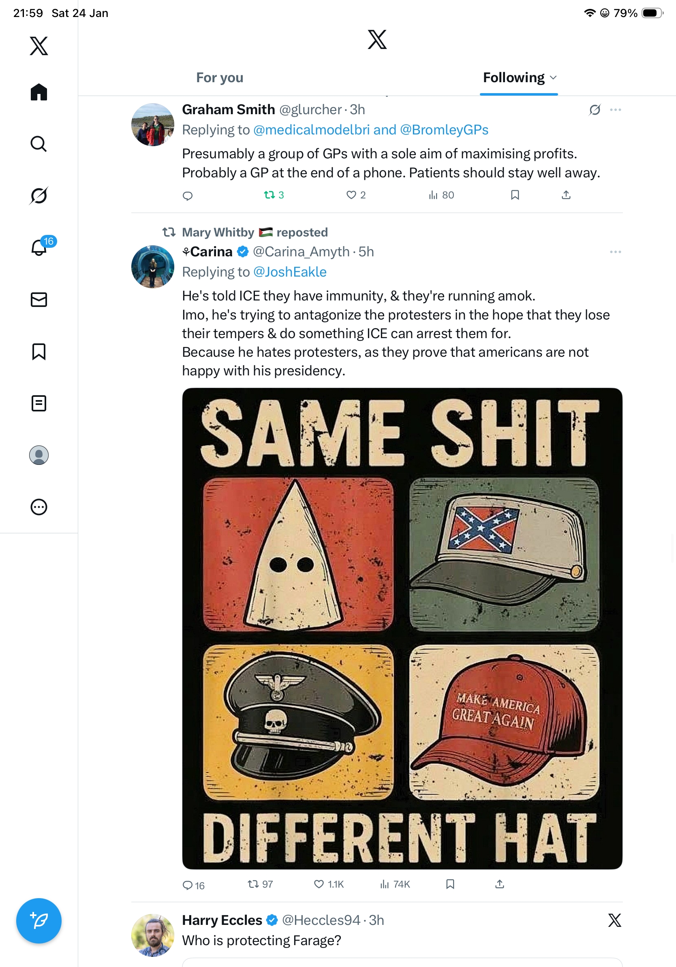Select the Following tab
The height and width of the screenshot is (967, 676).
pyautogui.click(x=513, y=77)
